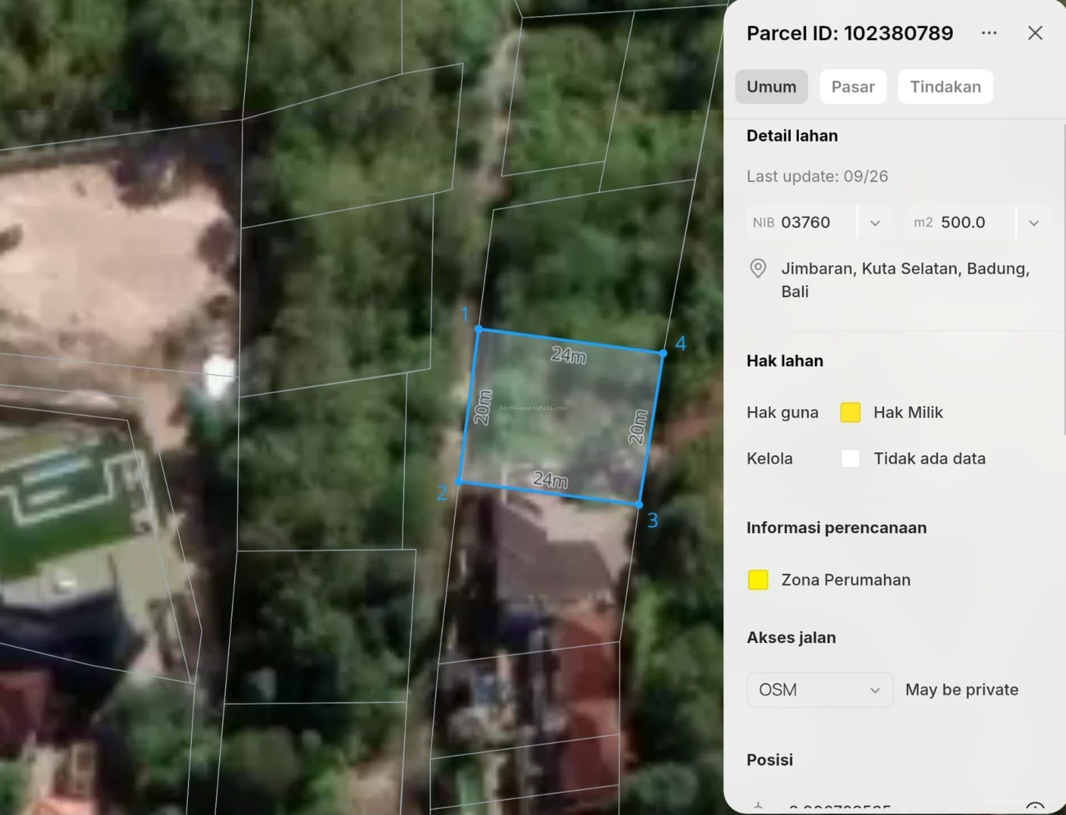
Task: Click the yellow Hak Milik swatch
Action: (850, 412)
